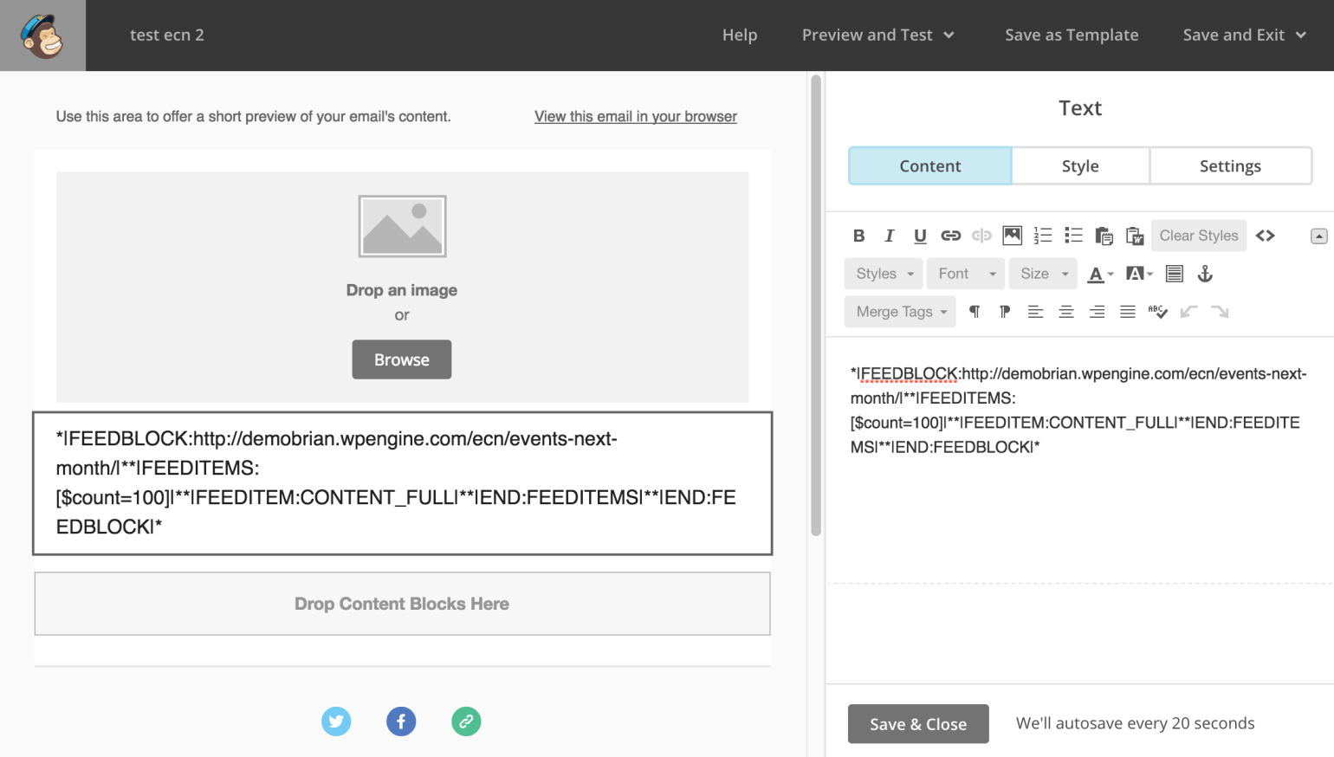Viewport: 1334px width, 757px height.
Task: Switch to the Content tab
Action: 930,166
